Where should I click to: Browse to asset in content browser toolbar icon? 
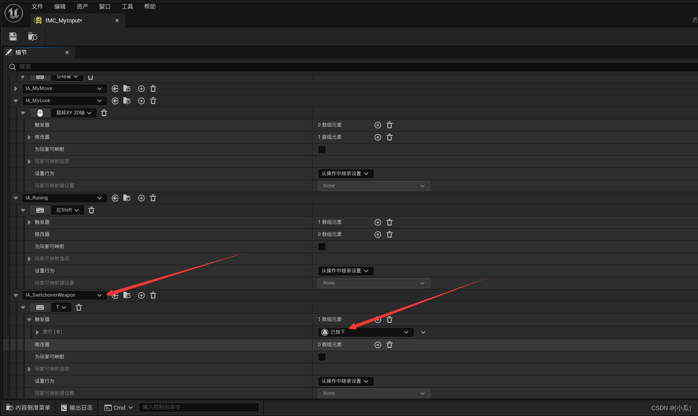point(32,36)
